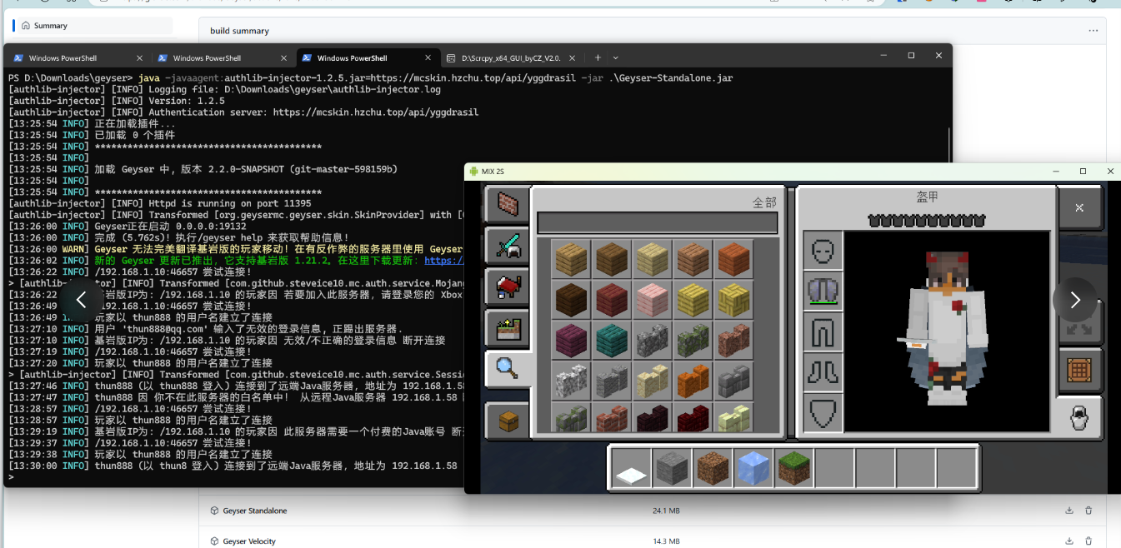The height and width of the screenshot is (548, 1121).
Task: Click the helmet armor slot
Action: [x=823, y=250]
